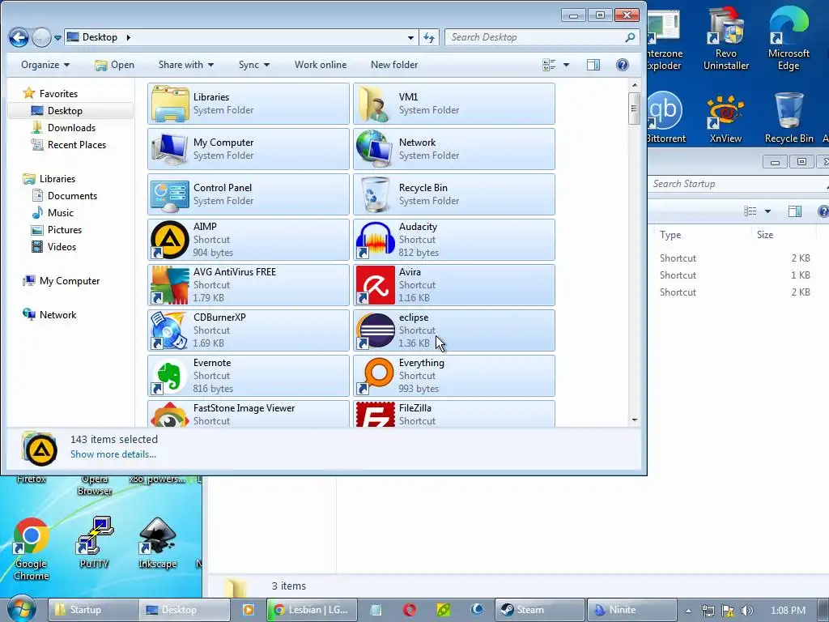Open view options dropdown in Startup window
The width and height of the screenshot is (829, 622).
point(767,211)
